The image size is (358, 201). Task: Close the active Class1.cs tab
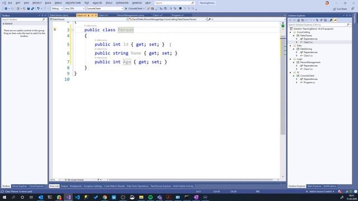coord(96,15)
